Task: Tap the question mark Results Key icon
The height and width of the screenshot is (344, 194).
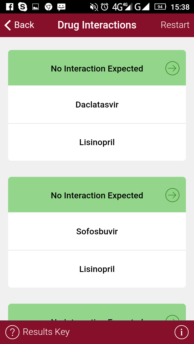Action: [12, 332]
